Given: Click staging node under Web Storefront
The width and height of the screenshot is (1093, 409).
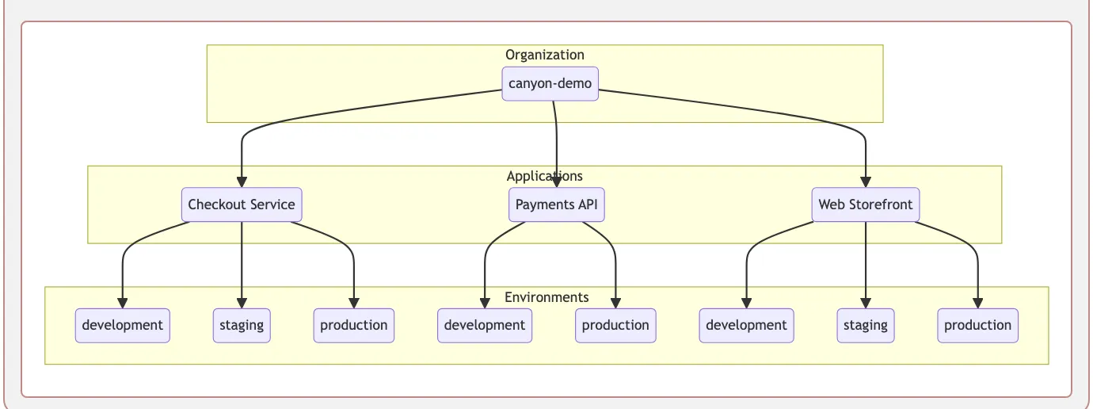Looking at the screenshot, I should click(866, 325).
